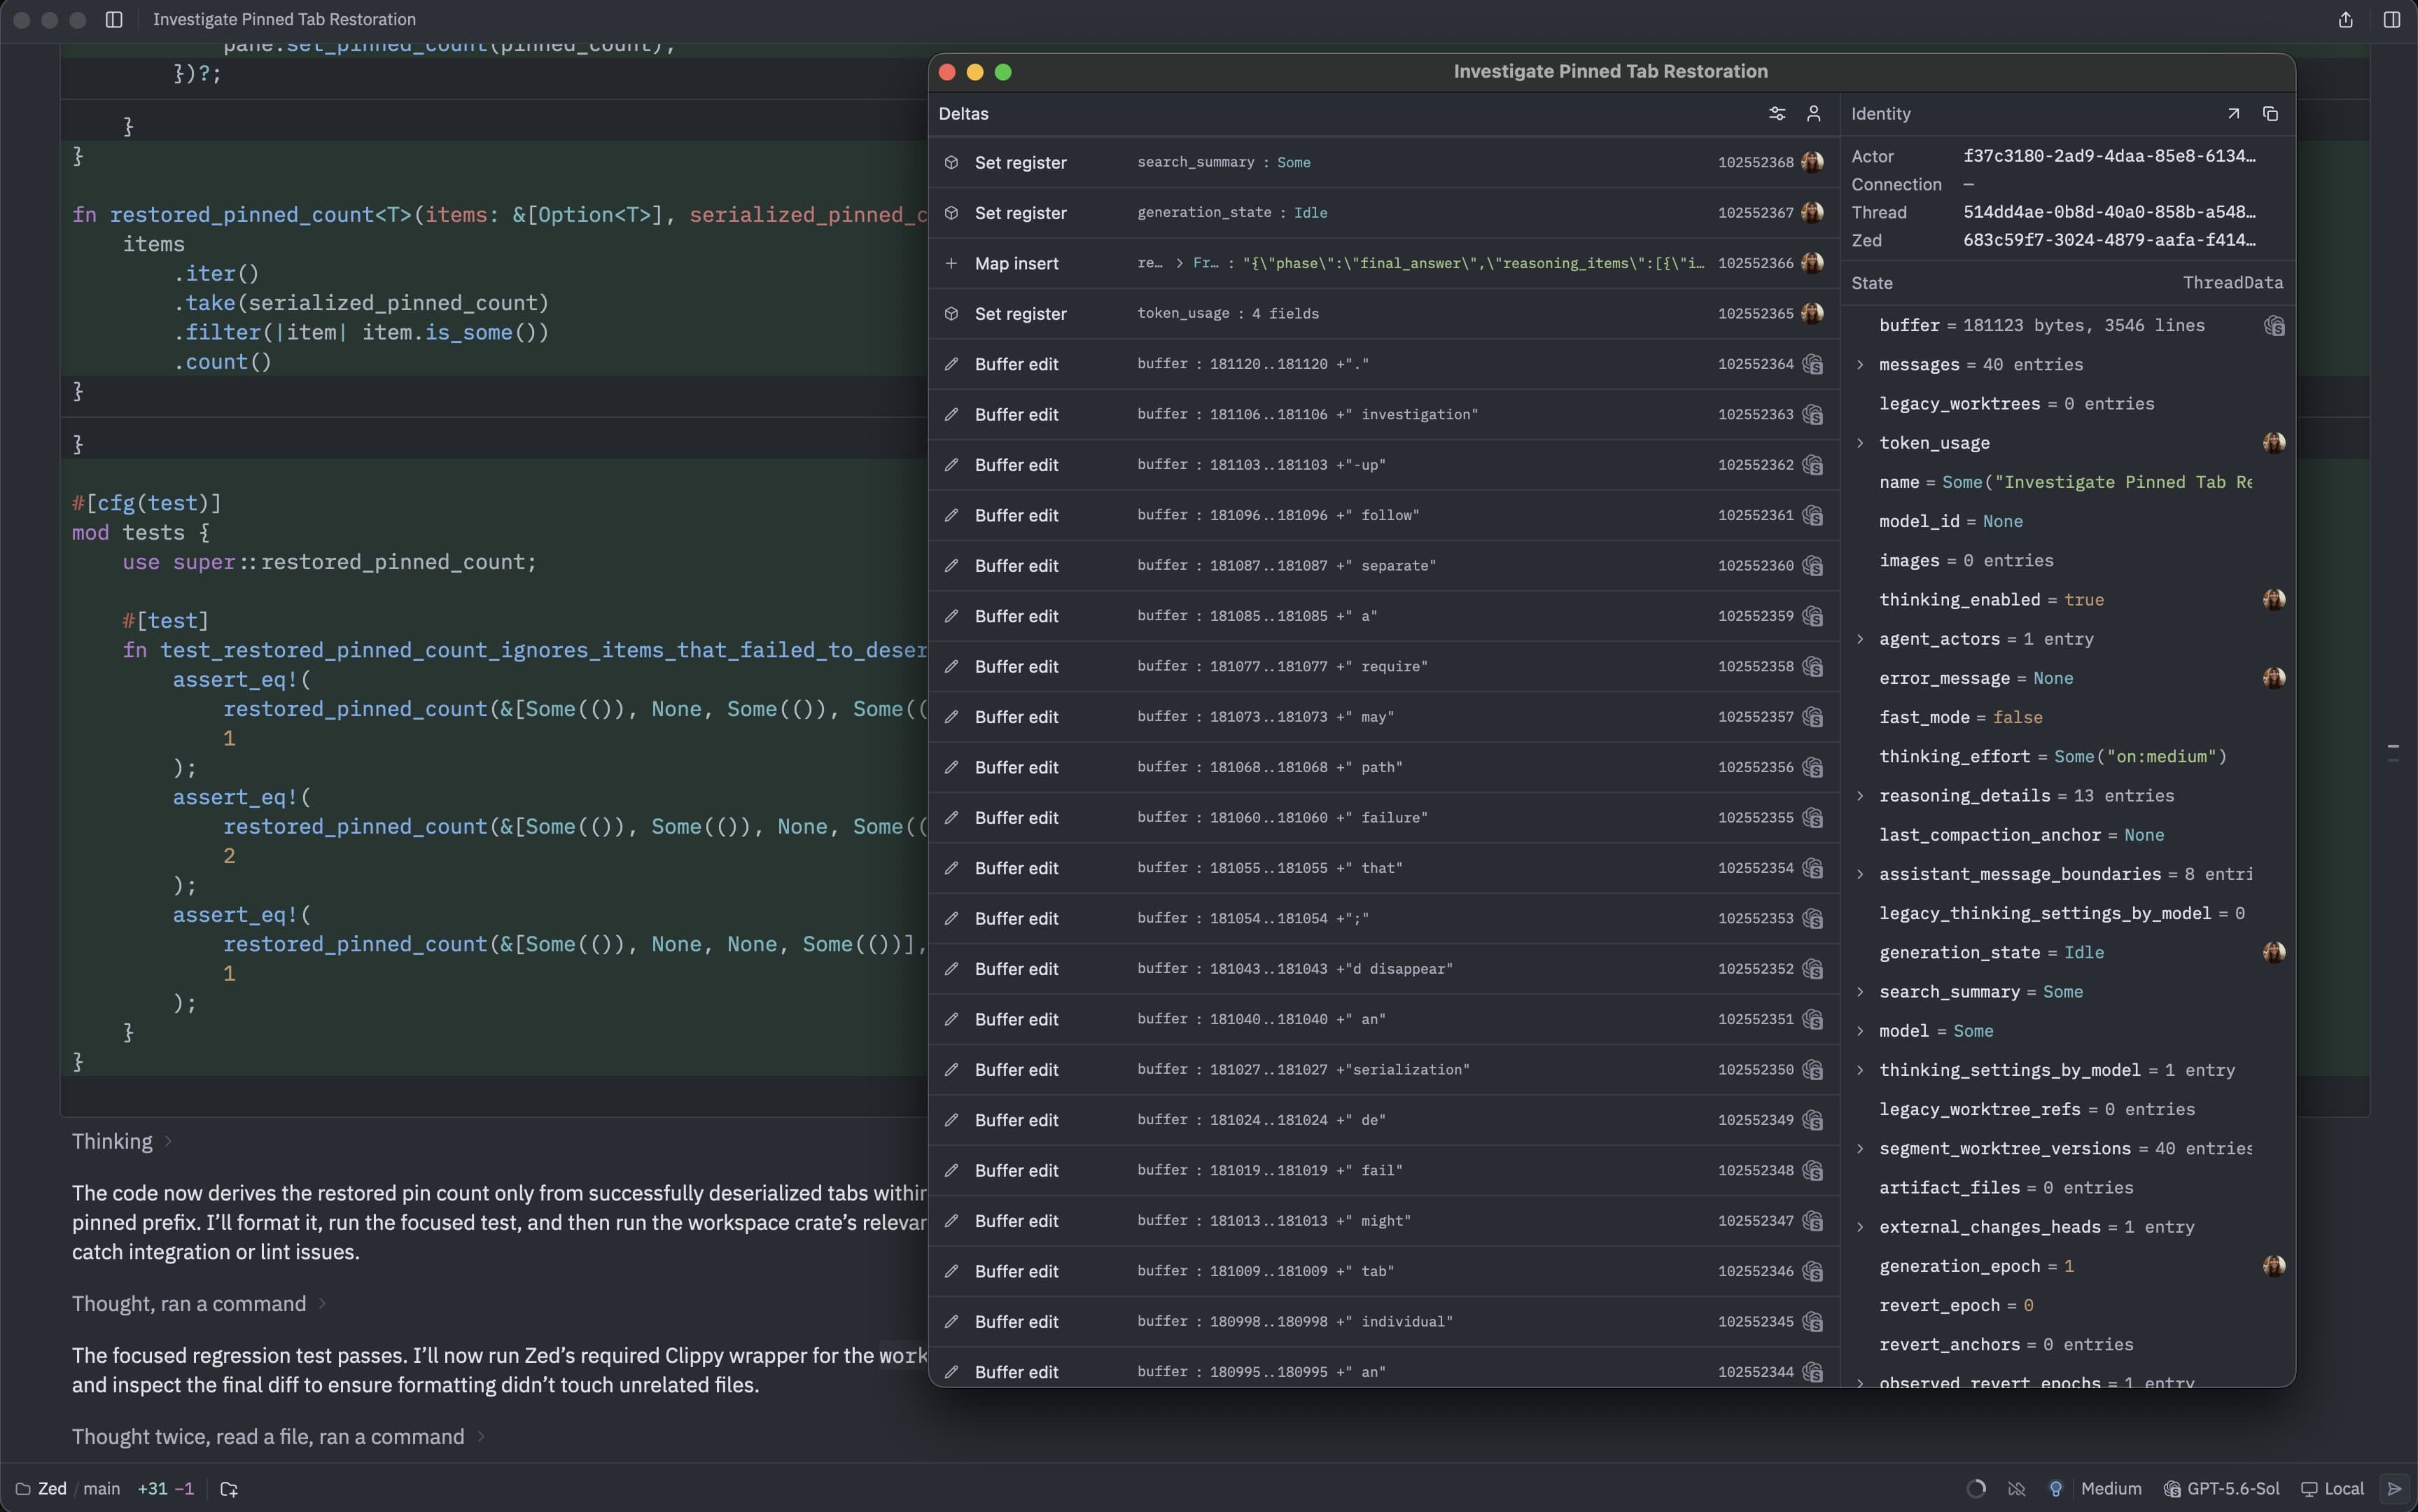
Task: Click the Thread ID value 514dd4ae
Action: 2109,212
